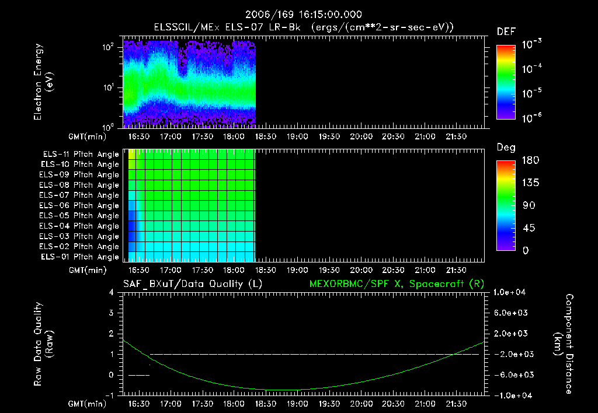The image size is (598, 413).
Task: Click the GMT(min) label under pitch angle panel
Action: pos(88,270)
